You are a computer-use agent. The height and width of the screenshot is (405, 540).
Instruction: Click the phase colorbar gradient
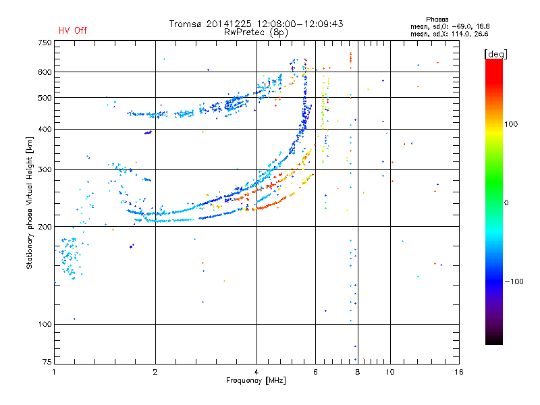(x=494, y=201)
